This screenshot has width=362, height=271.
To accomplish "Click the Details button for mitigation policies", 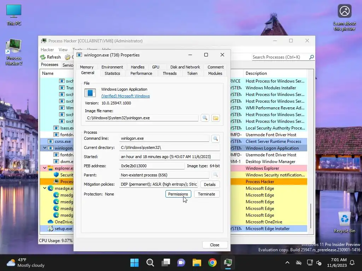I will [x=210, y=185].
